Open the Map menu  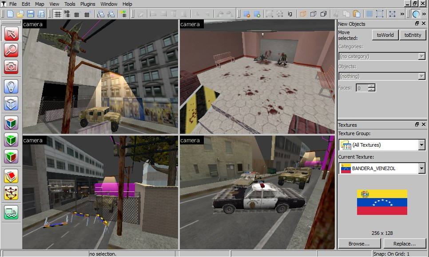click(x=40, y=4)
